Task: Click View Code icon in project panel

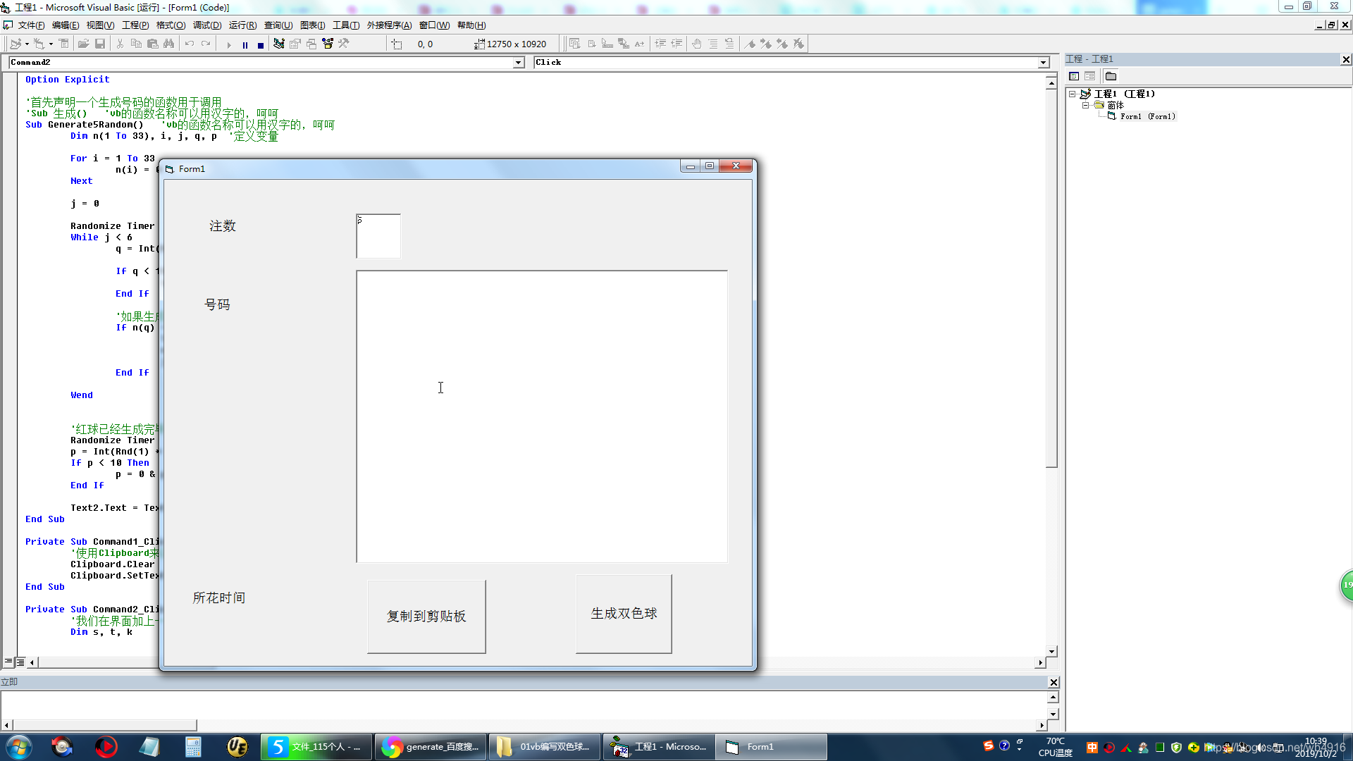Action: click(1074, 76)
